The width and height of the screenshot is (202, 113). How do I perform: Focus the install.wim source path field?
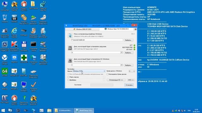click(97, 40)
